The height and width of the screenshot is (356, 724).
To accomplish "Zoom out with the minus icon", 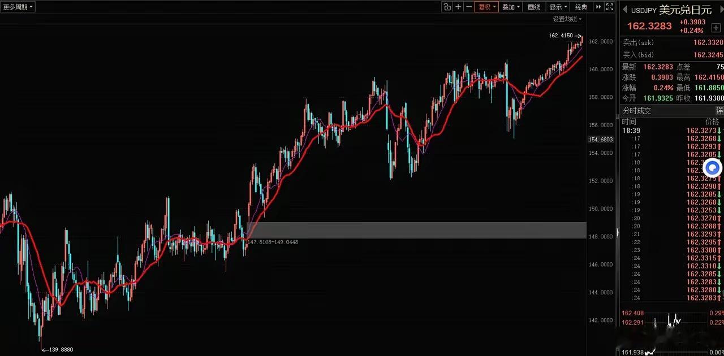I will tap(469, 7).
